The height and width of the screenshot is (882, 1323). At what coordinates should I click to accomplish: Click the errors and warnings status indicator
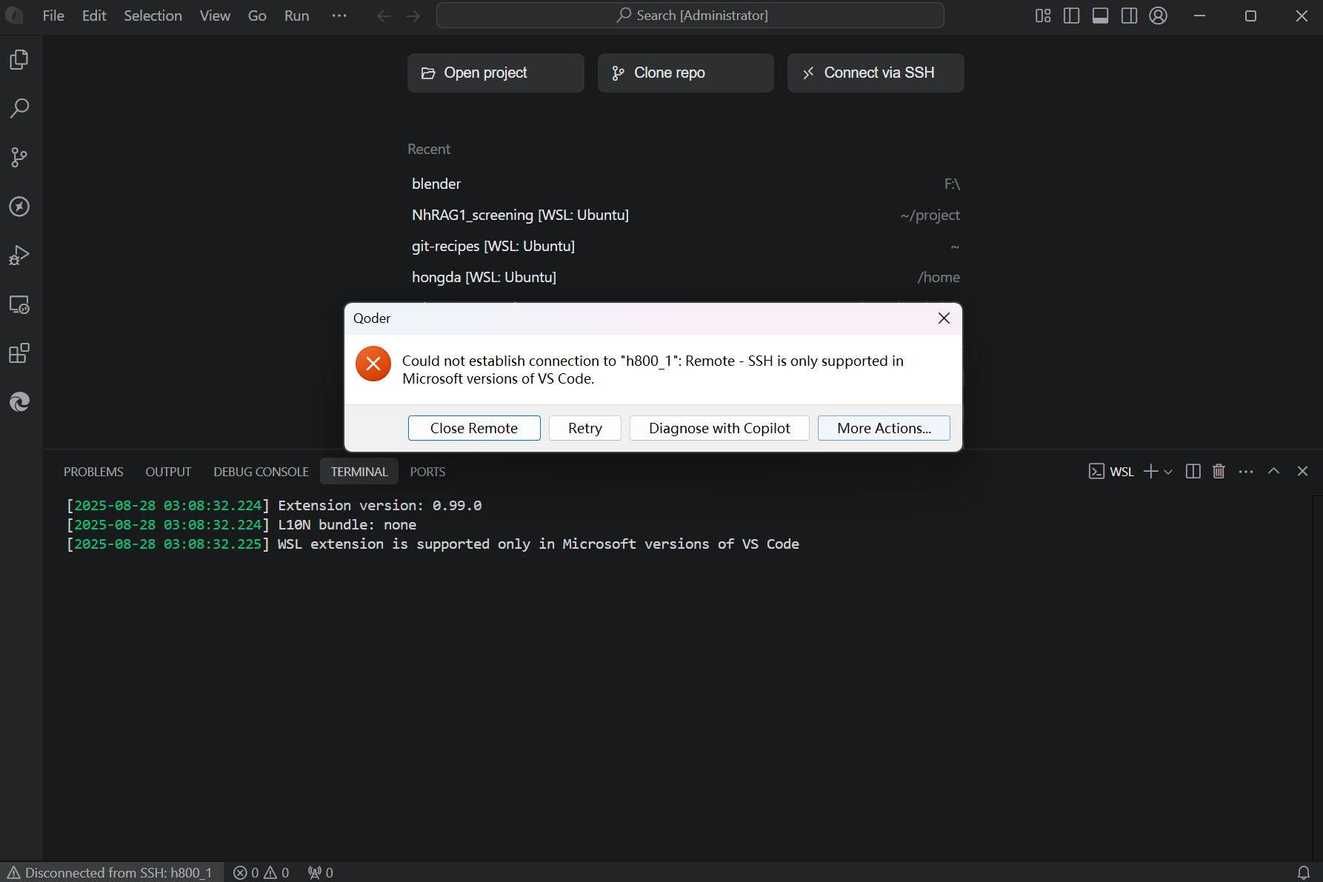[261, 872]
